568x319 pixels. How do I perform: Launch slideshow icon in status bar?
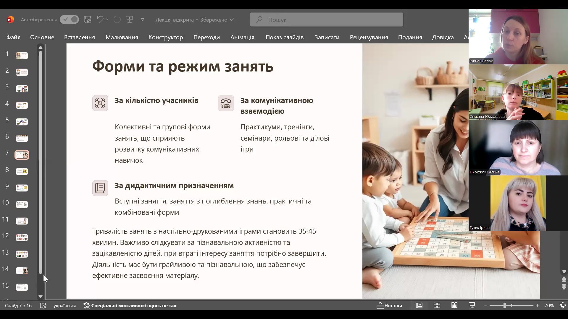coord(472,305)
